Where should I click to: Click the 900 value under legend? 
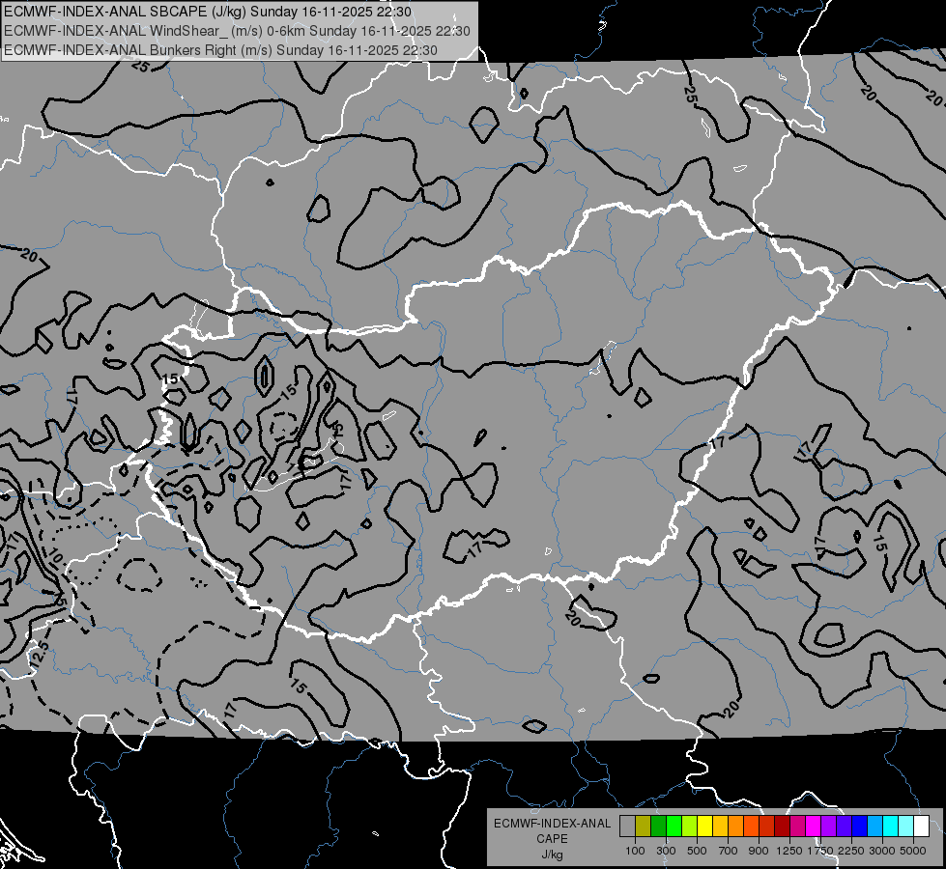759,851
